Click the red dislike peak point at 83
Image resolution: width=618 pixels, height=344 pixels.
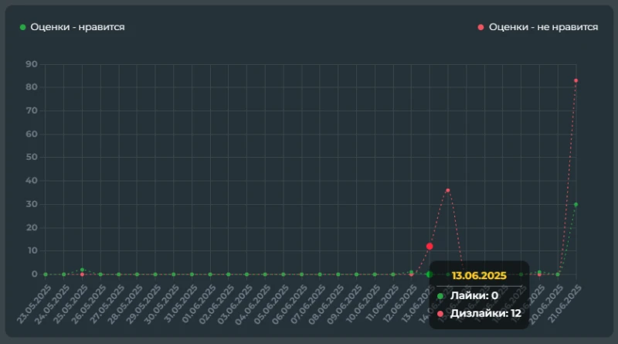coord(576,80)
